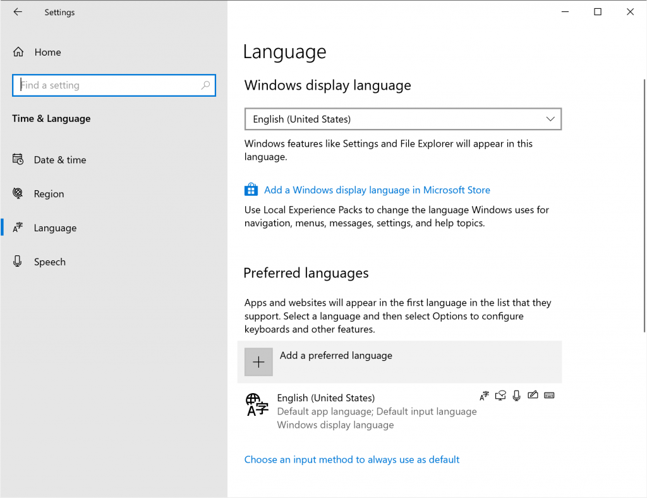The height and width of the screenshot is (498, 647).
Task: Click the English language globe icon
Action: (257, 404)
